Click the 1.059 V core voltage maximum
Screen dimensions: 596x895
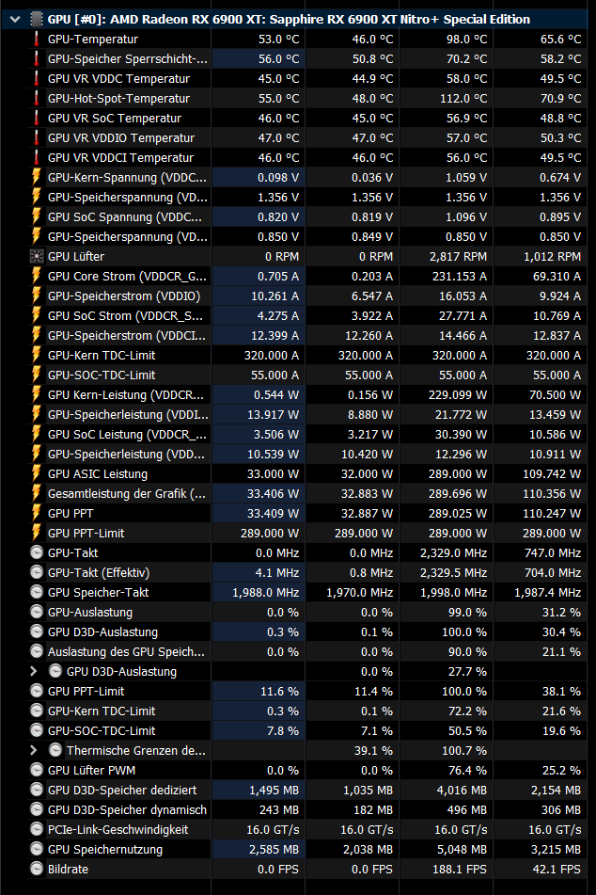(x=466, y=178)
